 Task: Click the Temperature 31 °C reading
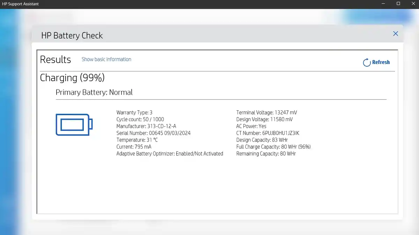(137, 140)
